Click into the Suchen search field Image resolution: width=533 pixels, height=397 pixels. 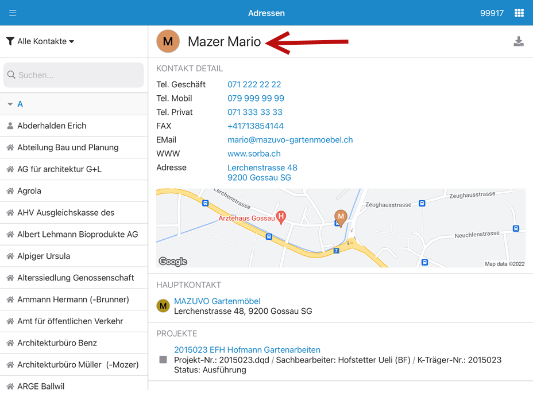point(74,75)
